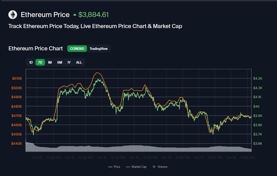The width and height of the screenshot is (277, 176).
Task: Click the $510B market cap axis label
Action: click(x=17, y=78)
